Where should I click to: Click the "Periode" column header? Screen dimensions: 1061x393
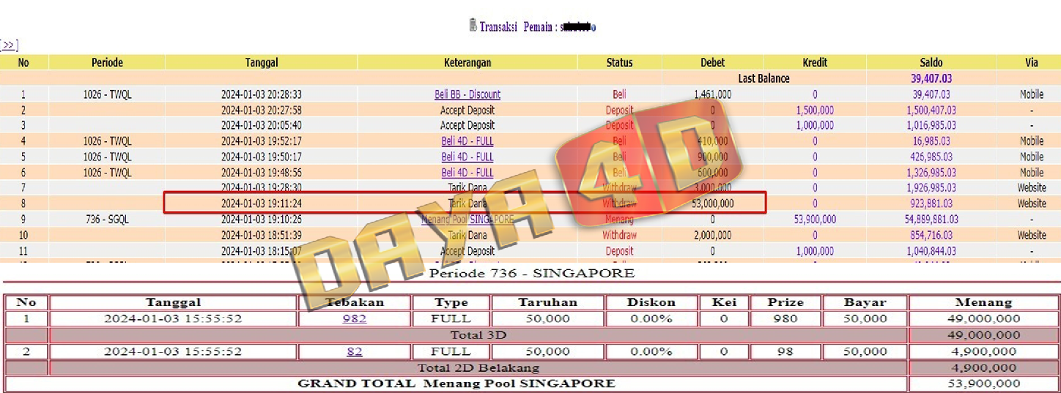coord(107,63)
